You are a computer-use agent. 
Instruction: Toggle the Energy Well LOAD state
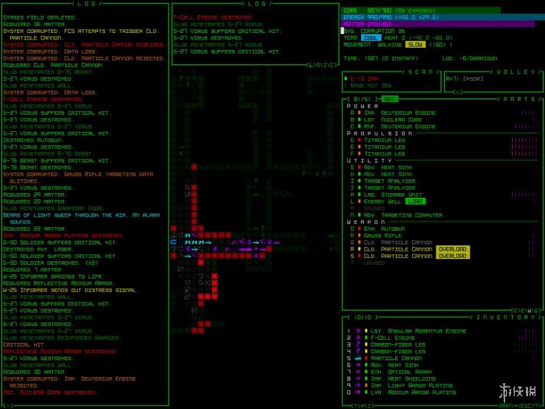pyautogui.click(x=415, y=201)
